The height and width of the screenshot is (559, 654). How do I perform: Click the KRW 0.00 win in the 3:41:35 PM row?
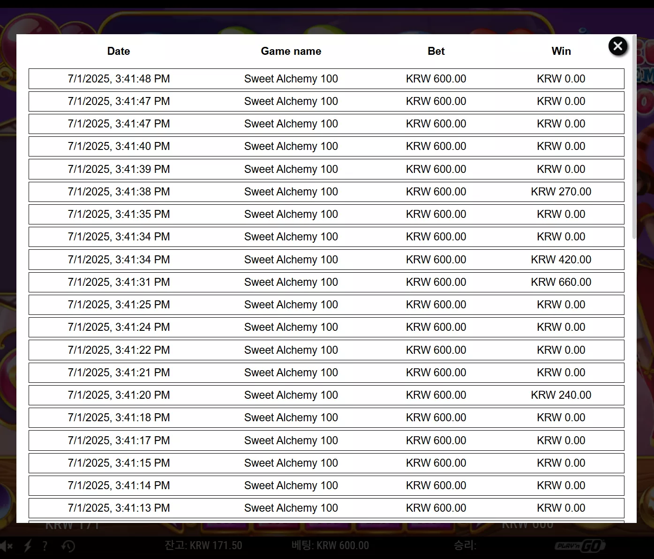point(561,214)
